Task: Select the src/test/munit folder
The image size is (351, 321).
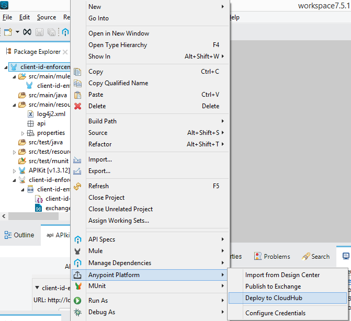Action: [x=49, y=161]
